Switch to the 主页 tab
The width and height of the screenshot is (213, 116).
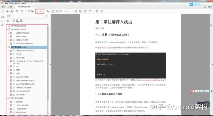pos(3,6)
